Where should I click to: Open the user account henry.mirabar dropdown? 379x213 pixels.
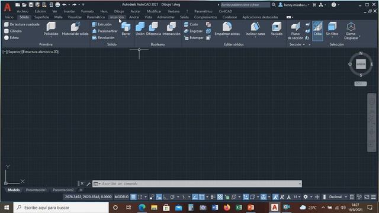click(294, 5)
